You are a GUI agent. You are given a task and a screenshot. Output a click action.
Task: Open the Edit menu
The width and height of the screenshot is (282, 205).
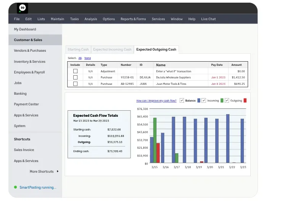(x=28, y=19)
